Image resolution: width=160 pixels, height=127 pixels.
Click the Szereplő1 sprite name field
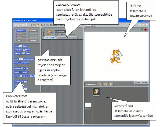(60, 32)
